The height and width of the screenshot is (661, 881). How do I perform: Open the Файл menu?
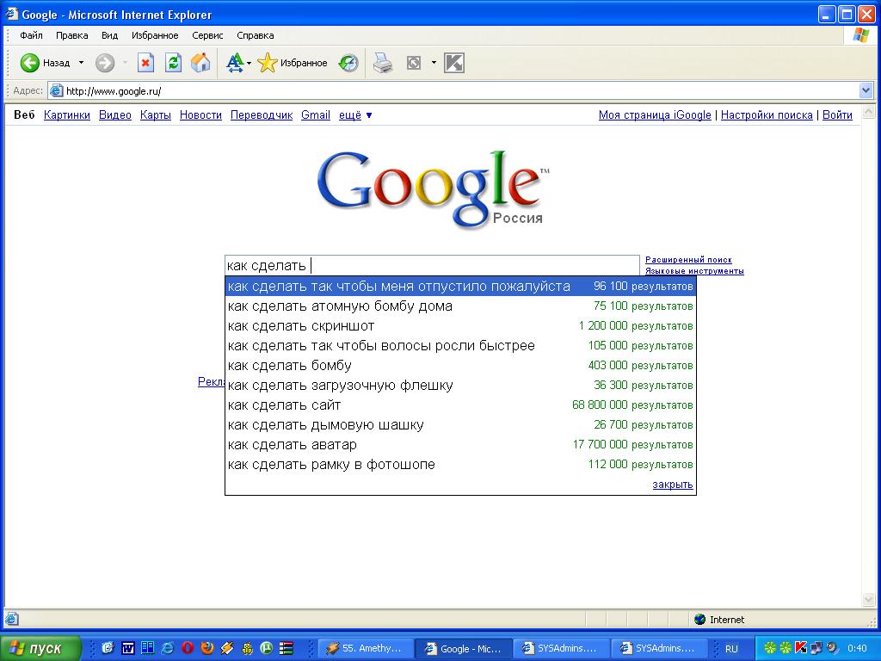coord(32,35)
